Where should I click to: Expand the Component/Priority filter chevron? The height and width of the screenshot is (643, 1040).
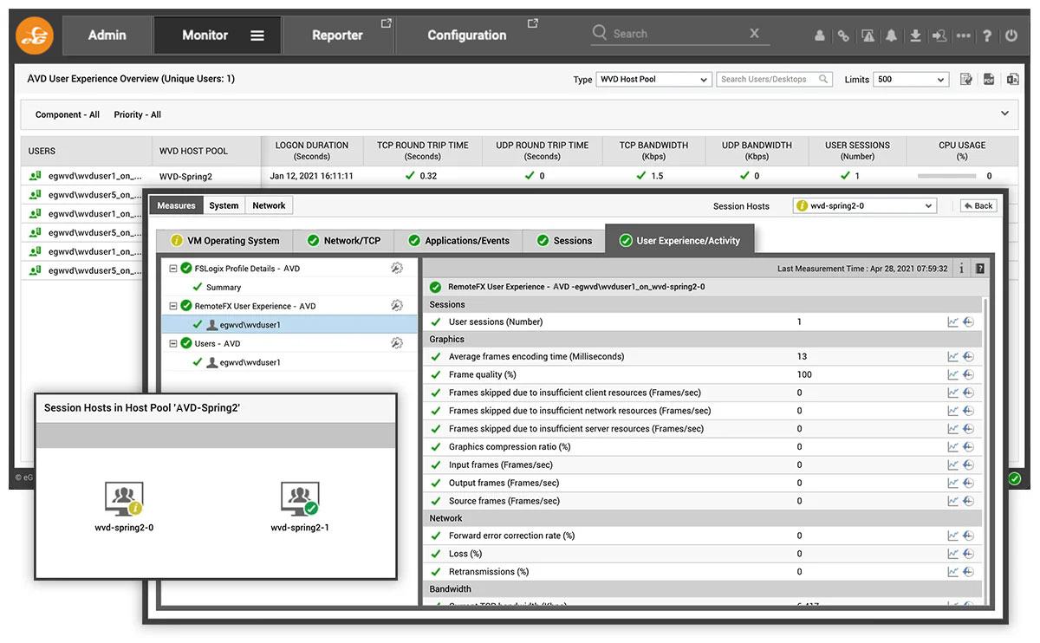point(1004,114)
